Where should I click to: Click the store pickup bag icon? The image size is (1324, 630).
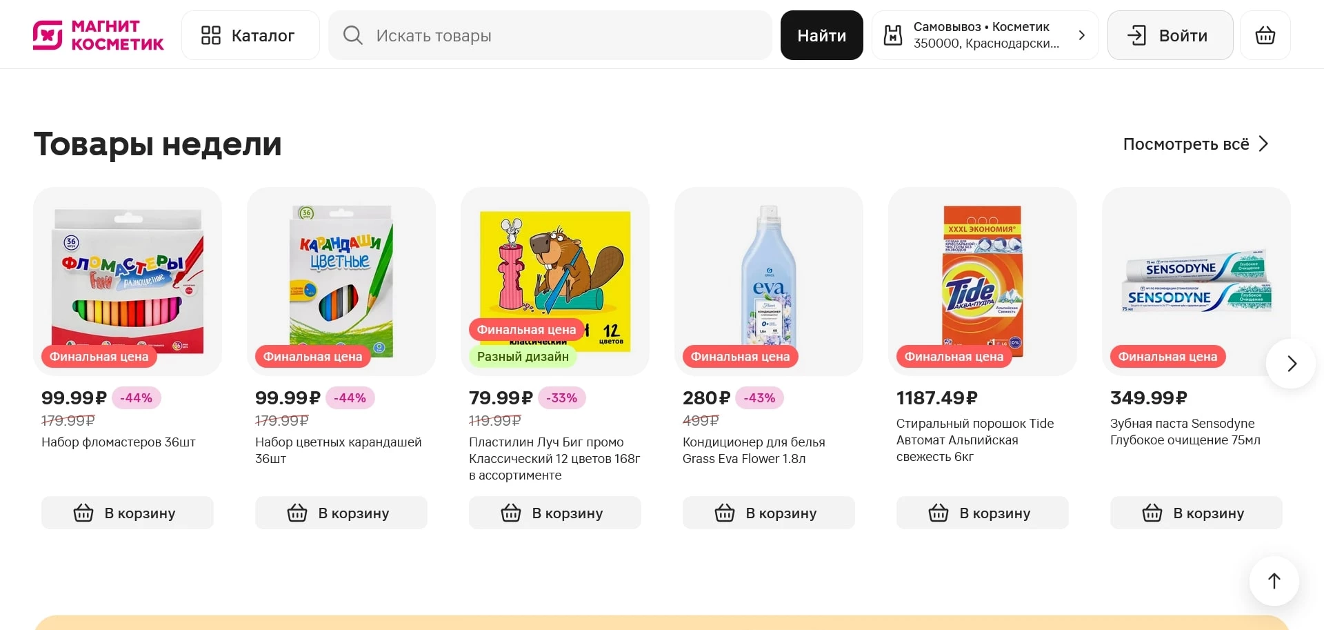click(893, 35)
